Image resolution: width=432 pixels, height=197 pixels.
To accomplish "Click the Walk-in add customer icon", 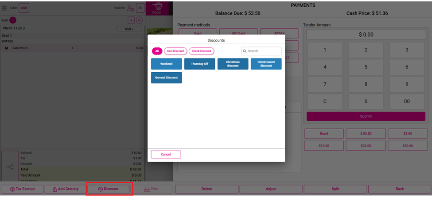I will [x=130, y=8].
